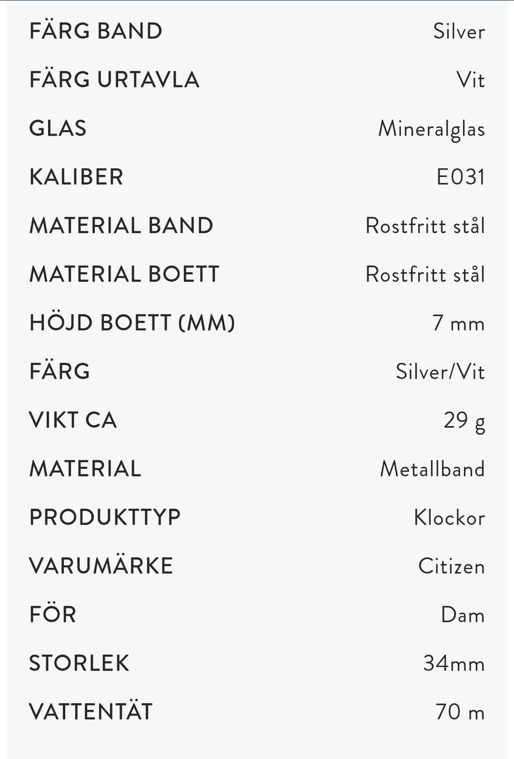The image size is (514, 759).
Task: Click the HÖJD BOETT (MM) label
Action: [x=132, y=323]
